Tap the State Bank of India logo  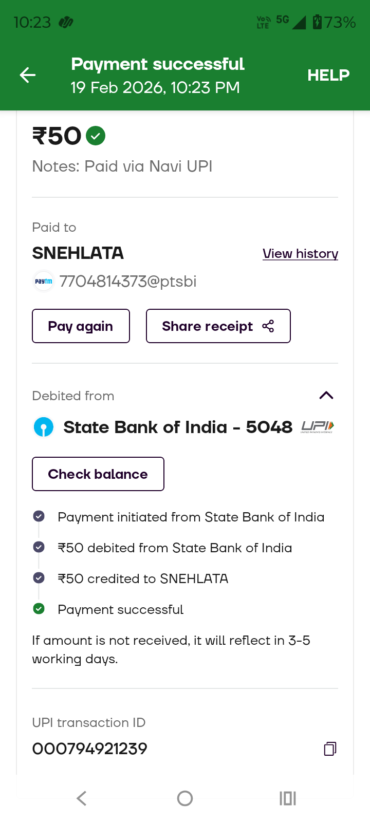pos(44,427)
